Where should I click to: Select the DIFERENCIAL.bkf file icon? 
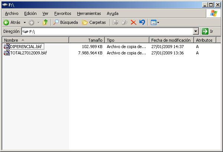click(x=7, y=47)
